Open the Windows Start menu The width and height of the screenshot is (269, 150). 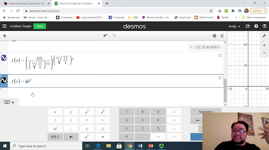(x=4, y=146)
